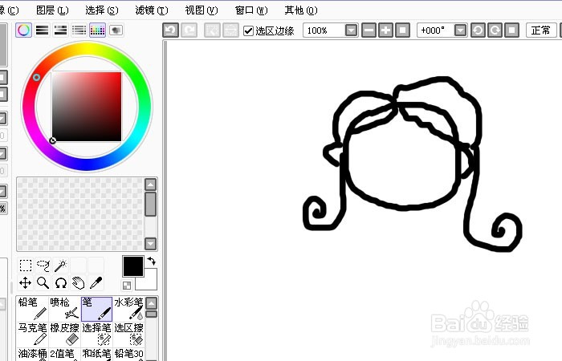Rotate canvas counterclockwise button
This screenshot has width=562, height=361.
(478, 30)
